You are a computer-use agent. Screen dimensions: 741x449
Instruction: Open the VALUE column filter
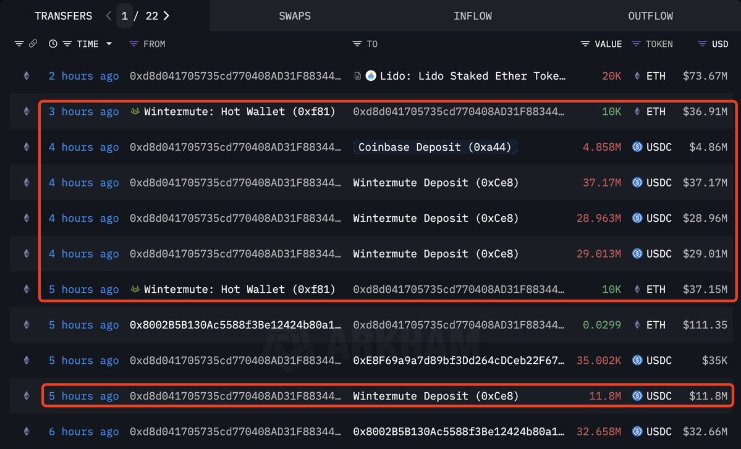(x=585, y=44)
